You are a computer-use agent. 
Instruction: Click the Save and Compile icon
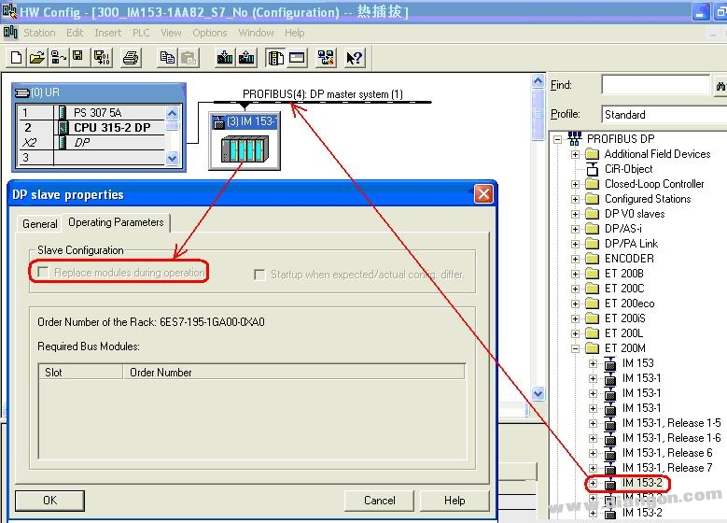[99, 58]
